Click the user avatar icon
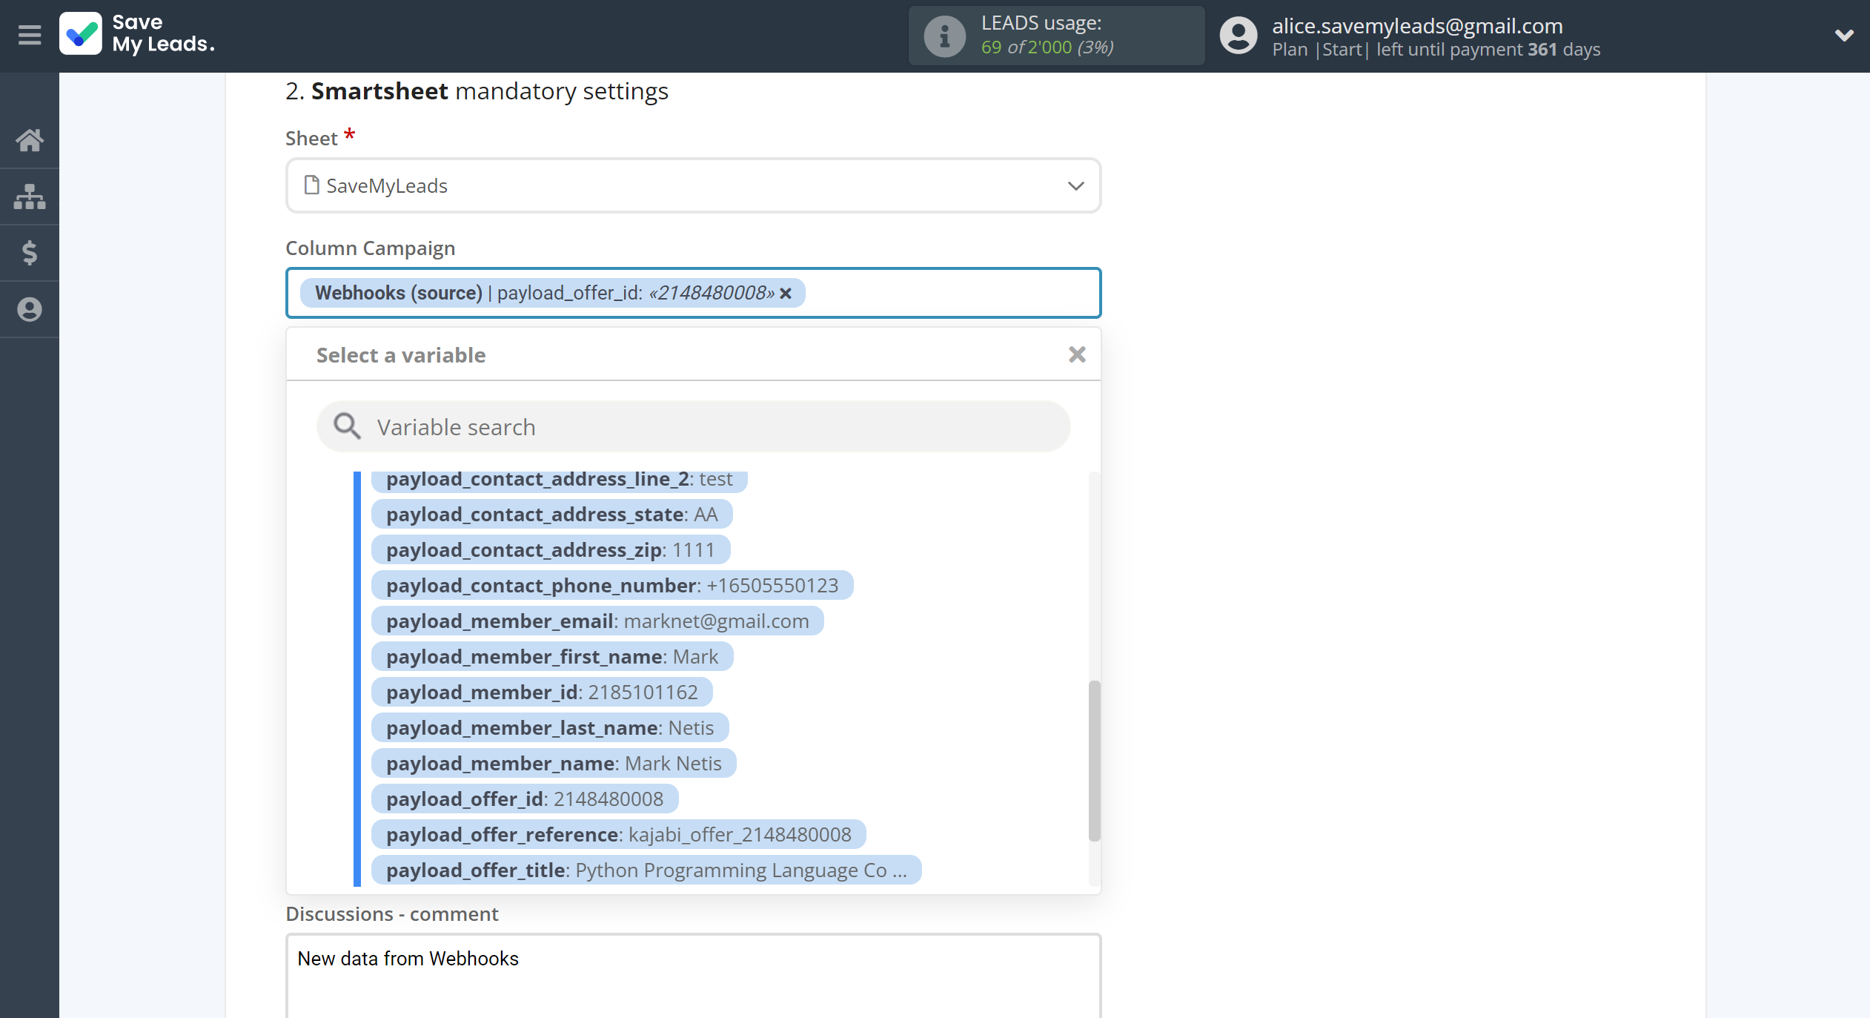 (x=1239, y=36)
